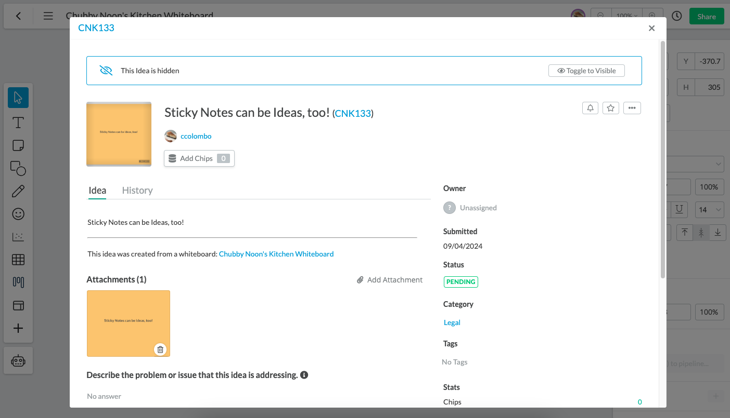
Task: Select the pointer/select tool in whiteboard toolbar
Action: [x=18, y=98]
